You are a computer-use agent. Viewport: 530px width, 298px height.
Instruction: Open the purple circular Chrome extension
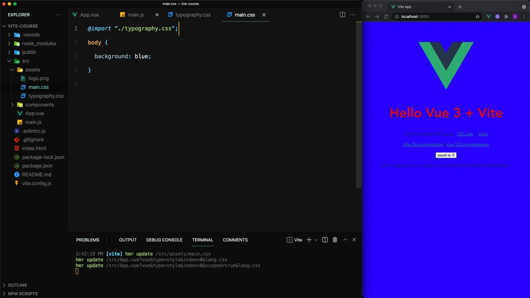pyautogui.click(x=497, y=17)
